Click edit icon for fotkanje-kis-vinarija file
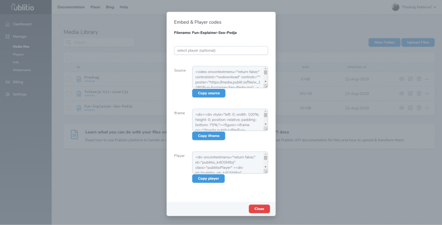This screenshot has width=442, height=225. (x=410, y=94)
